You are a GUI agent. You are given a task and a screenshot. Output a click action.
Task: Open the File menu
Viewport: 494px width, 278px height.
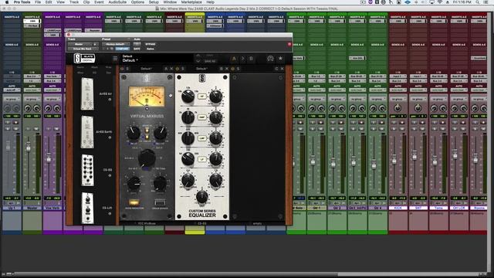(38, 2)
